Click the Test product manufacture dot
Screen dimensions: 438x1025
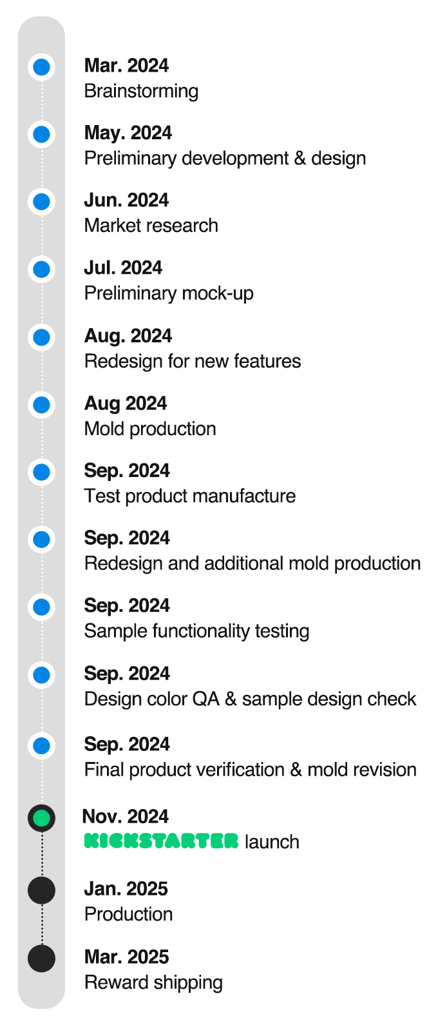[x=42, y=472]
